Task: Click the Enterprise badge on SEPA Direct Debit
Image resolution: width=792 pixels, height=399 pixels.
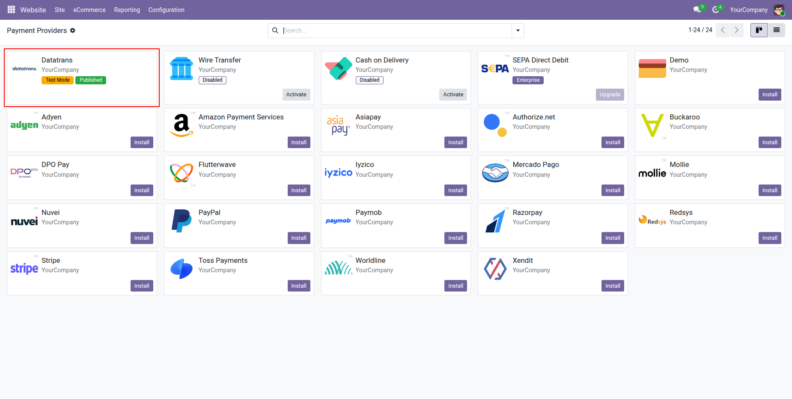Action: coord(528,80)
